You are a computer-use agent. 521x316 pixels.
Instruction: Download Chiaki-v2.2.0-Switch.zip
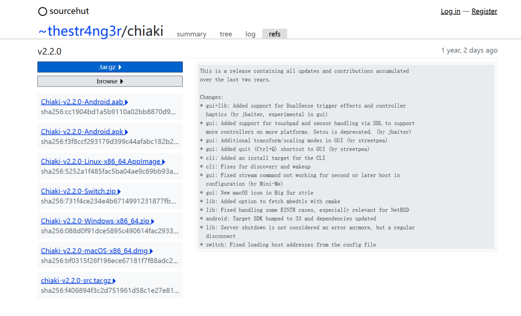click(x=81, y=191)
